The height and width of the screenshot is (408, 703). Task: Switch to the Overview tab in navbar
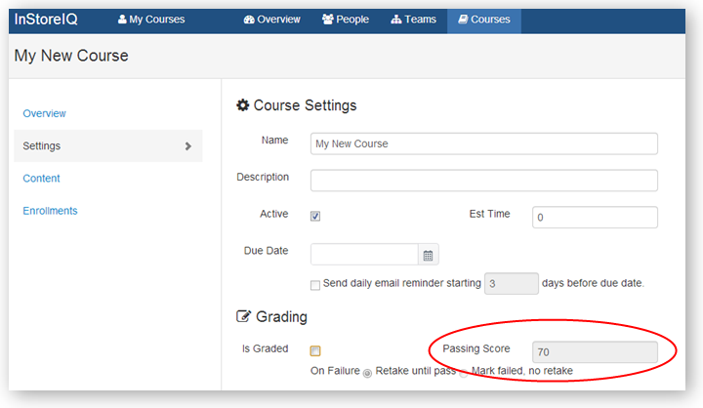(272, 20)
